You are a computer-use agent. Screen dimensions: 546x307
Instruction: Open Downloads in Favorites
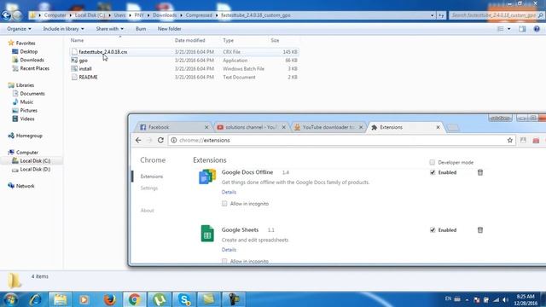tap(32, 60)
